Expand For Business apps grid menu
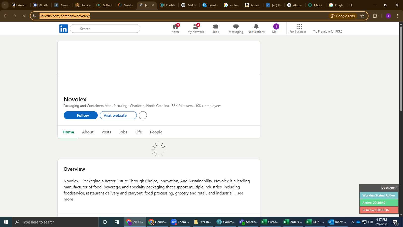Screen dimensions: 403x227 298,29
